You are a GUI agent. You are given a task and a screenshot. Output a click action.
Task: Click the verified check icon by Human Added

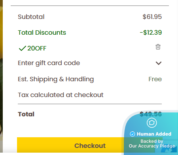click(x=133, y=134)
